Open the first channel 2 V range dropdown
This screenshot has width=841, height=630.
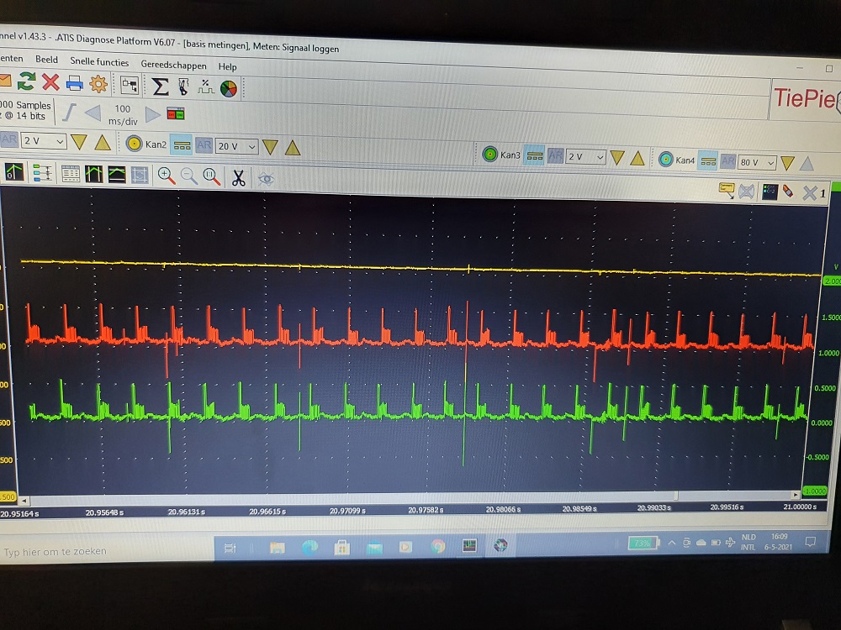click(44, 141)
